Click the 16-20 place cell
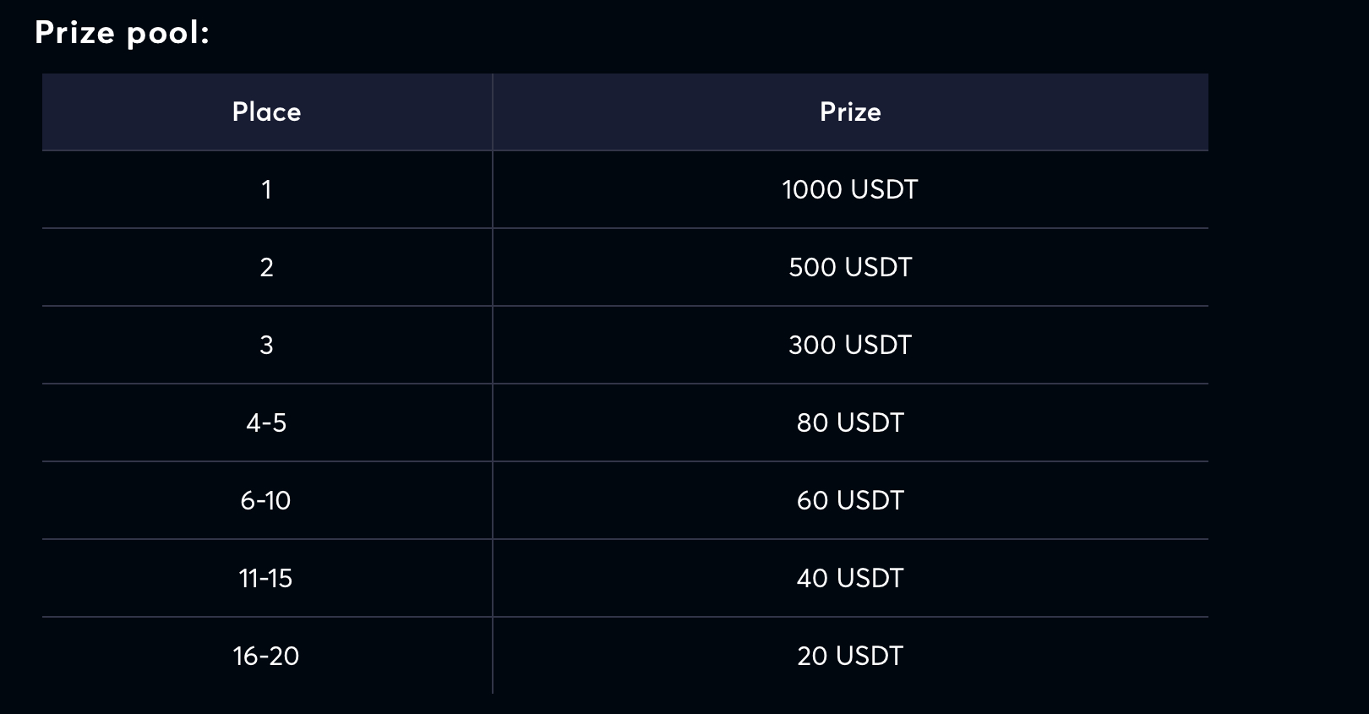Viewport: 1369px width, 714px height. [x=267, y=657]
